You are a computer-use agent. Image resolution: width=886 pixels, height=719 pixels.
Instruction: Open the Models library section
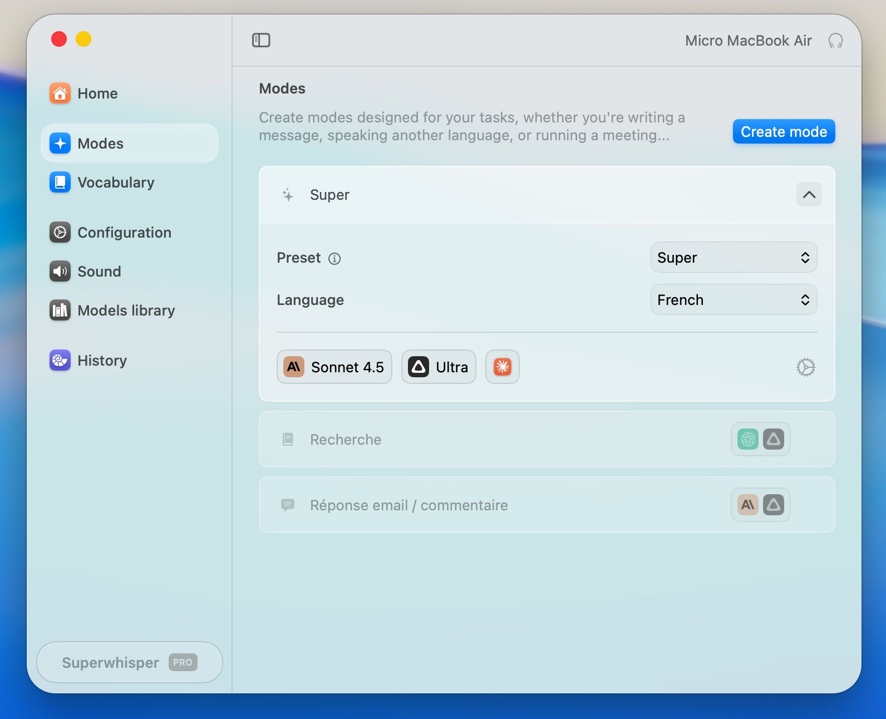click(x=126, y=311)
